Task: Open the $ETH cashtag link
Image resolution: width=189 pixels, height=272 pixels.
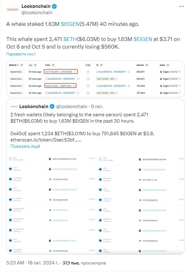Action: pyautogui.click(x=70, y=39)
